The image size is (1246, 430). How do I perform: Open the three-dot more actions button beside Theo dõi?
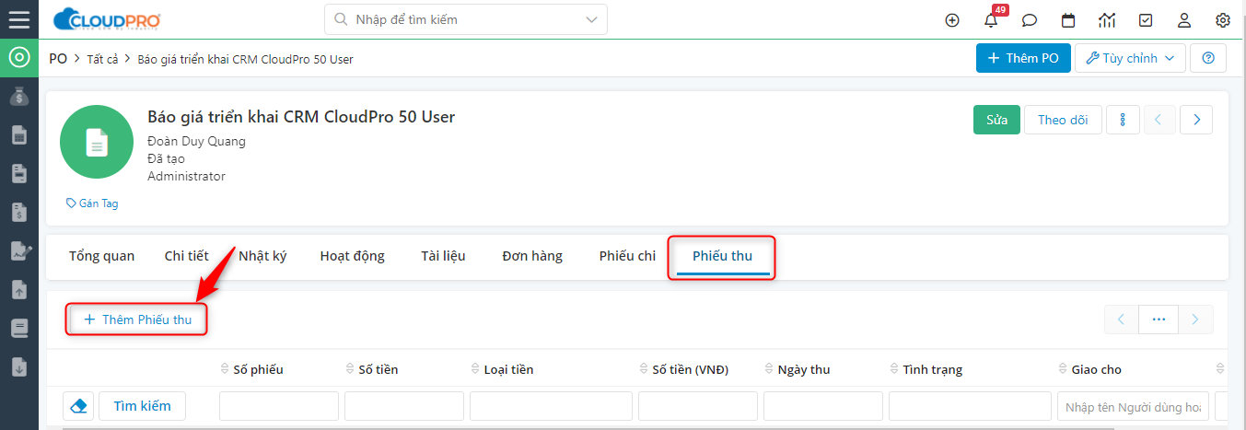point(1123,120)
